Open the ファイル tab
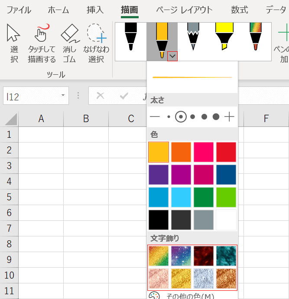 [19, 10]
